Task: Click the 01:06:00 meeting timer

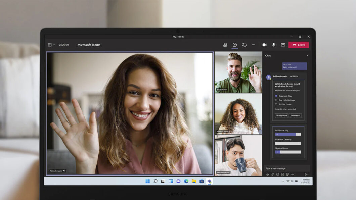Action: [x=63, y=45]
